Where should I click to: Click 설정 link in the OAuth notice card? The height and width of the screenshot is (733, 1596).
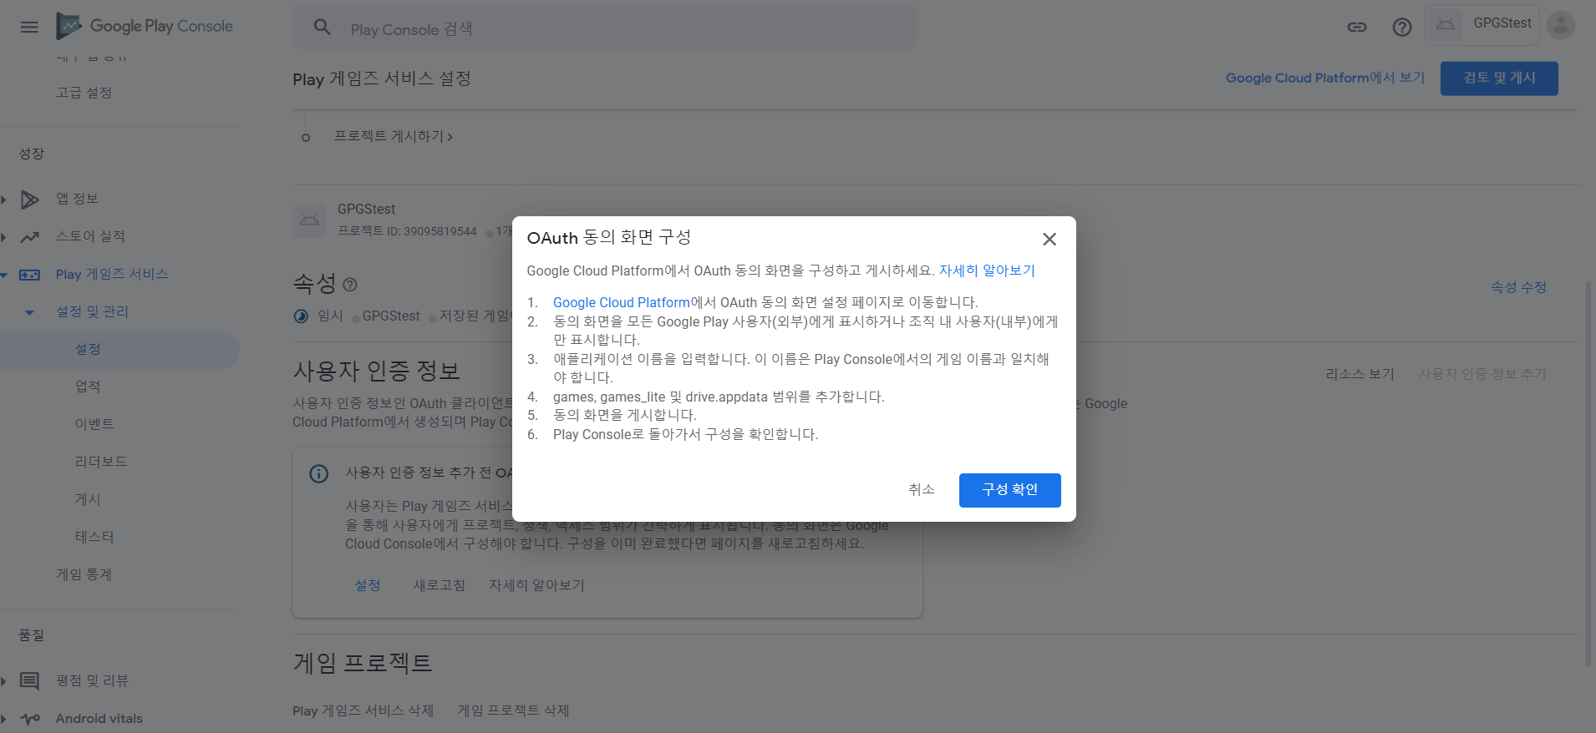[368, 585]
